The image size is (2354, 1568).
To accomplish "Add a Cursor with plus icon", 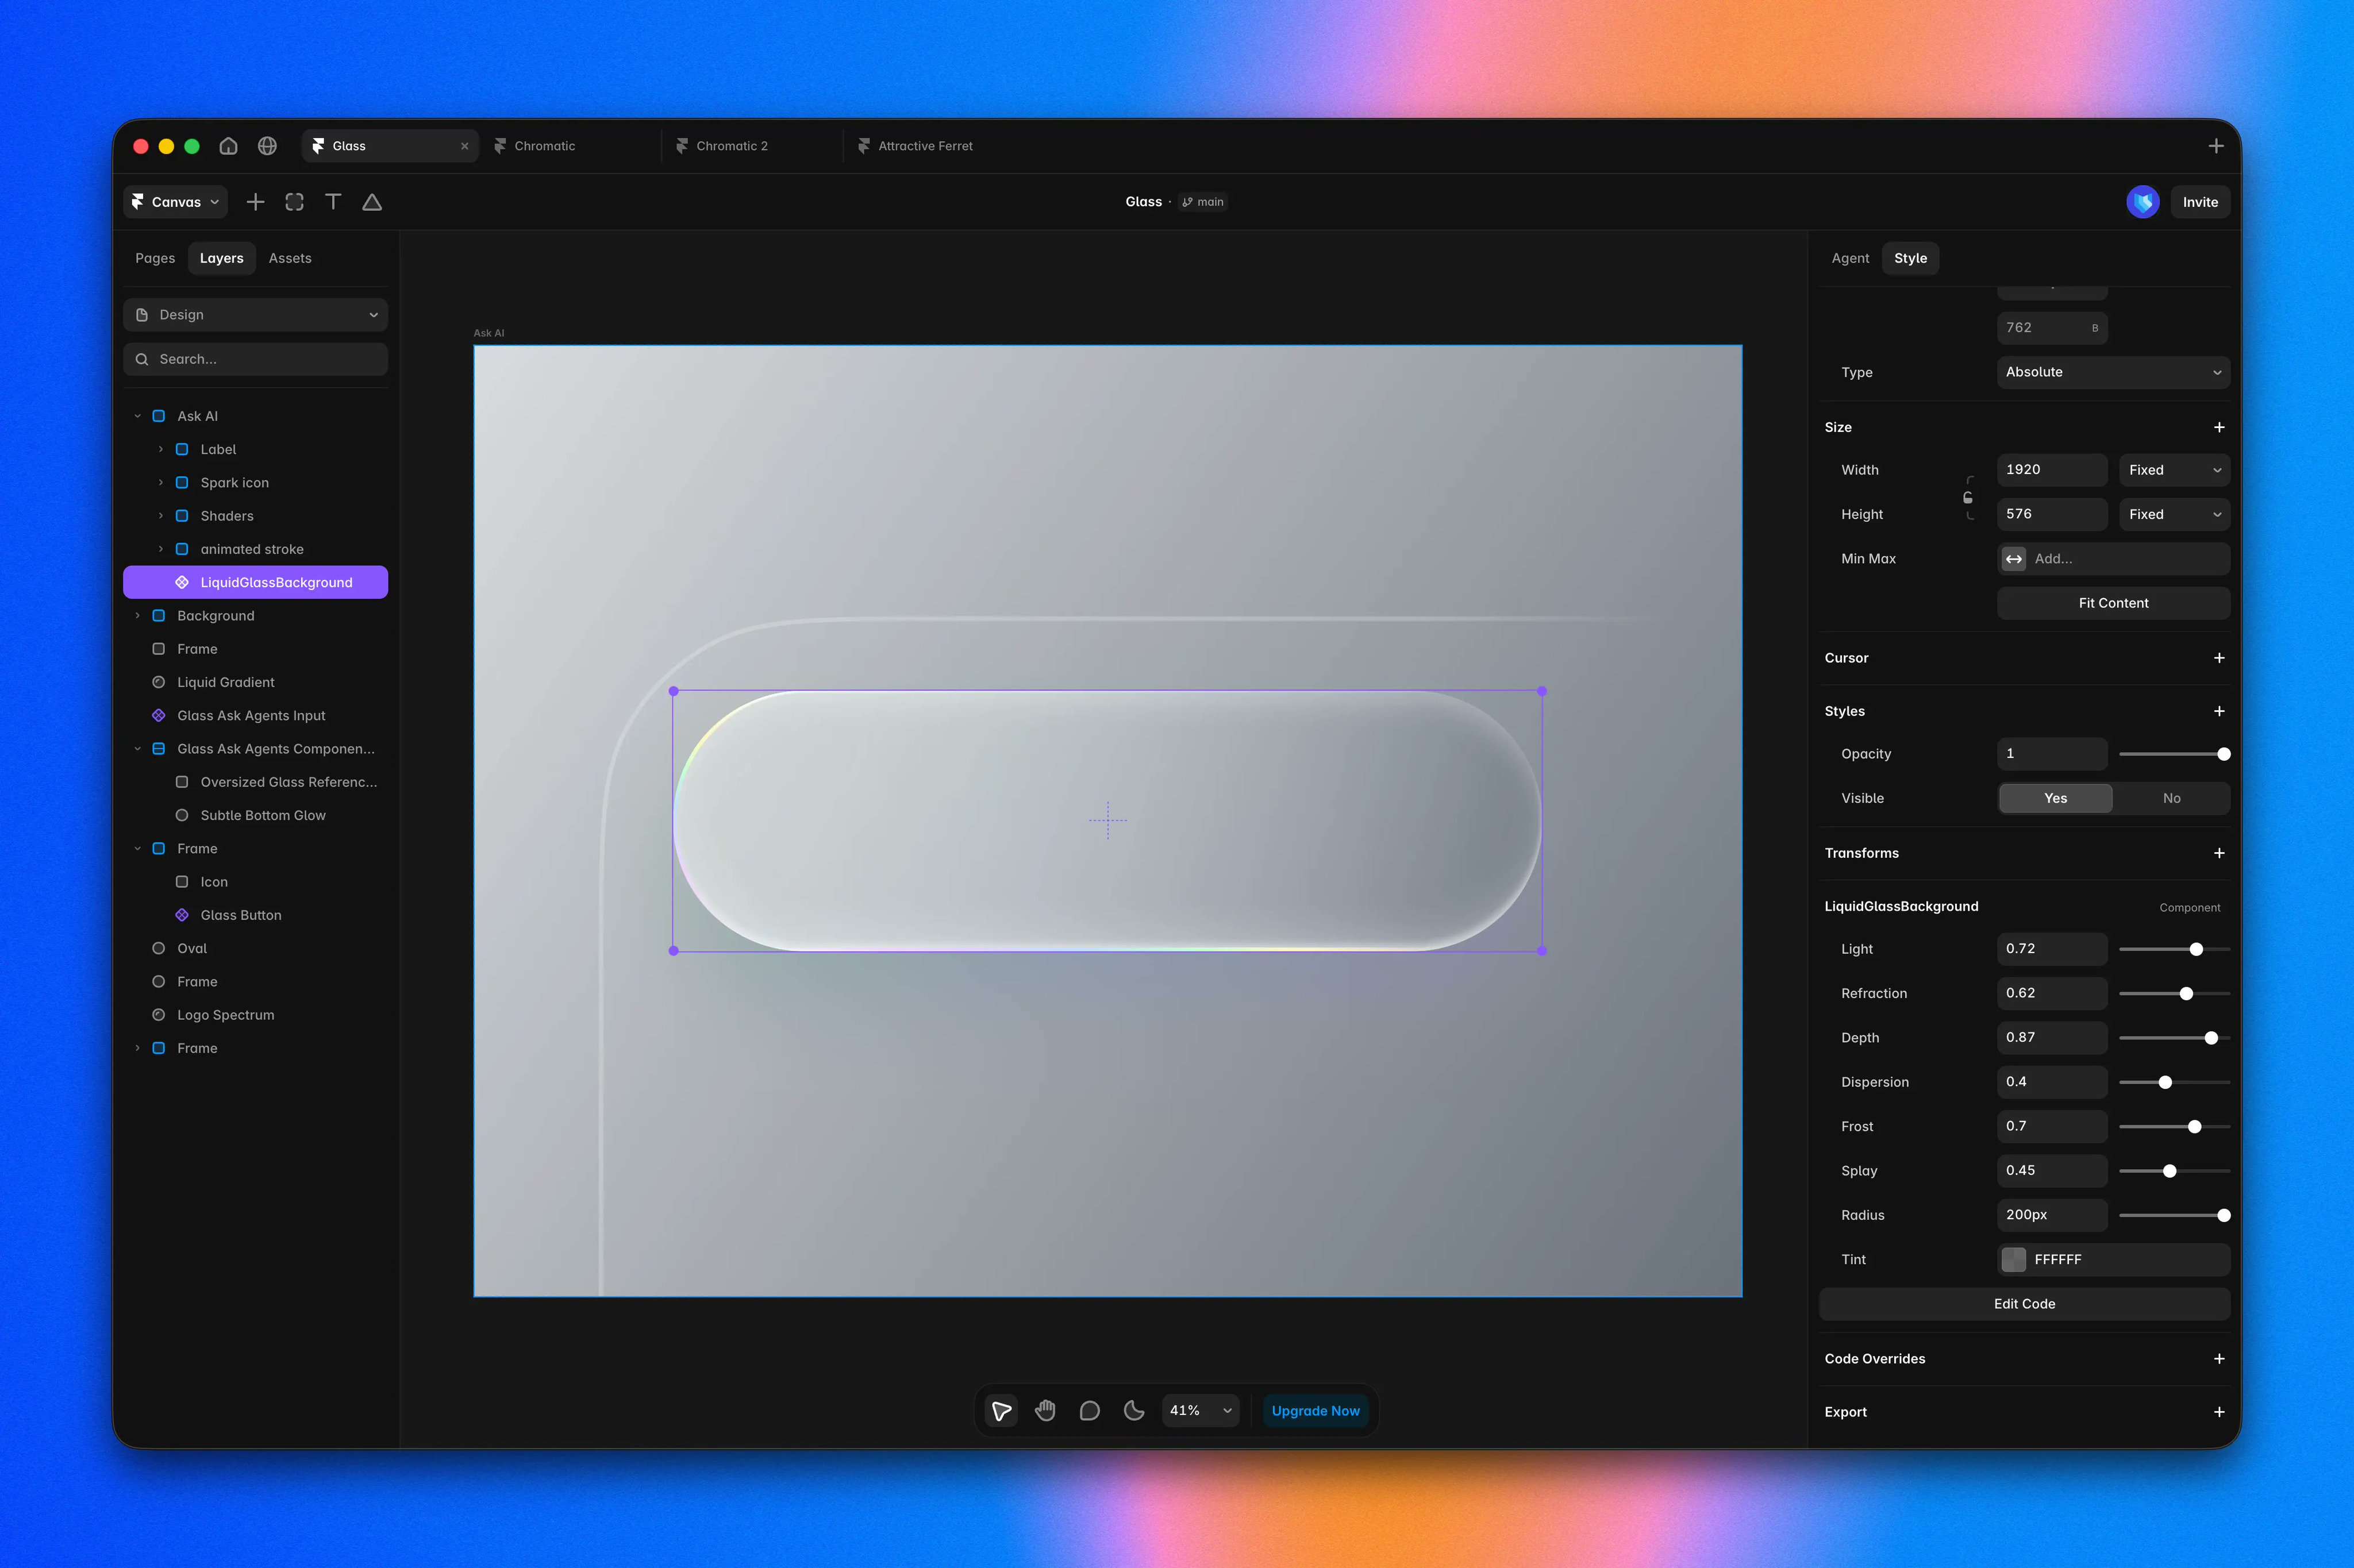I will (2219, 658).
